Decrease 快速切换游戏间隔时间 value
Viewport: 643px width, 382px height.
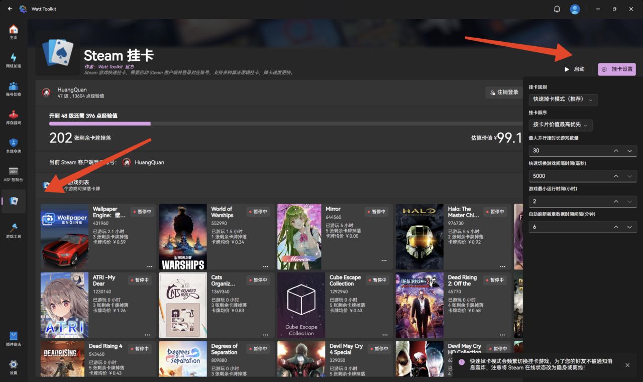coord(629,176)
